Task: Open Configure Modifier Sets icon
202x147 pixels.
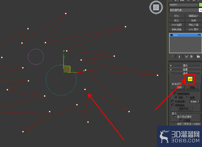Action: click(x=198, y=56)
